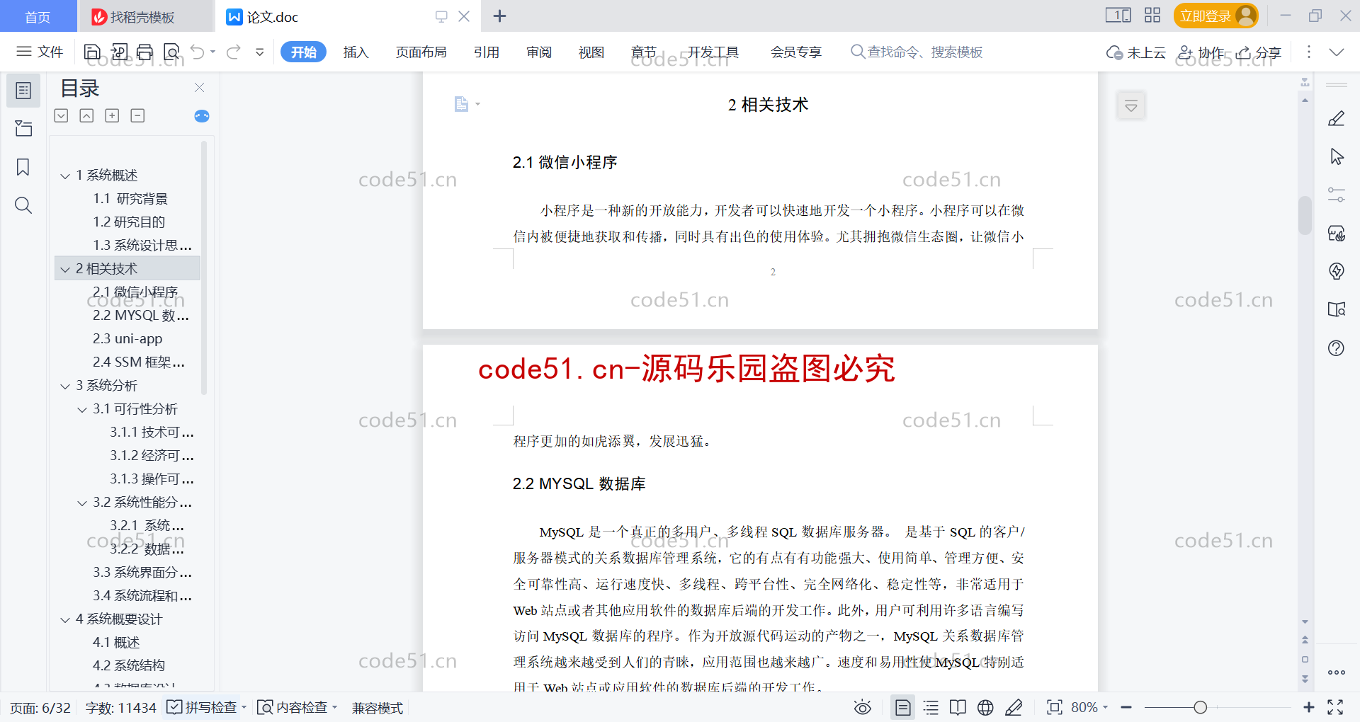Viewport: 1360px width, 722px height.
Task: Click the eye protection mode icon
Action: (862, 707)
